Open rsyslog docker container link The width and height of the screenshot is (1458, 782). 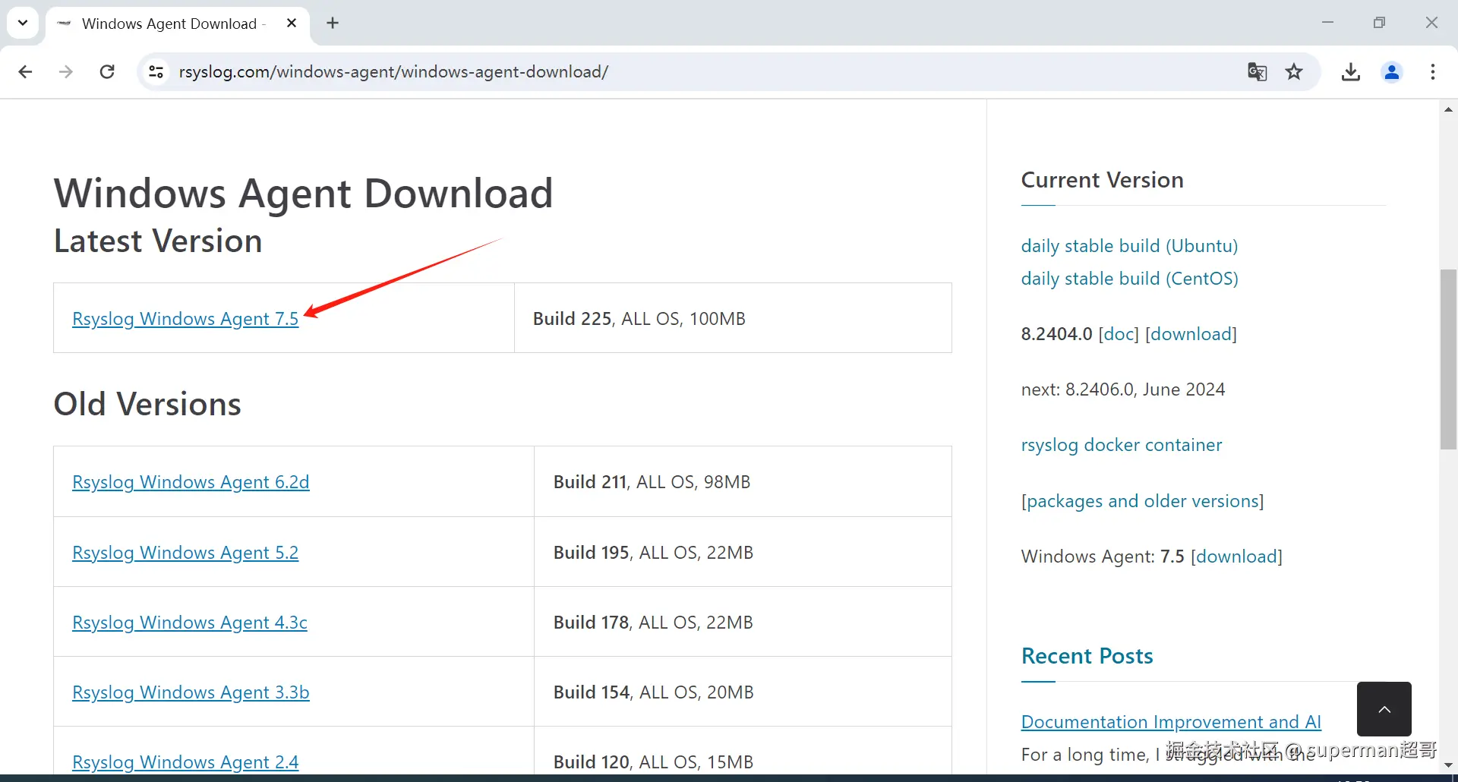[x=1122, y=445]
